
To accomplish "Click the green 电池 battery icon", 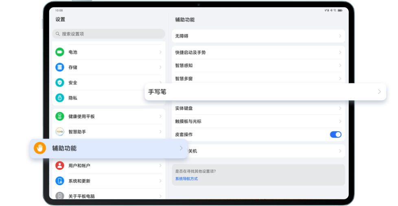I will coord(60,52).
